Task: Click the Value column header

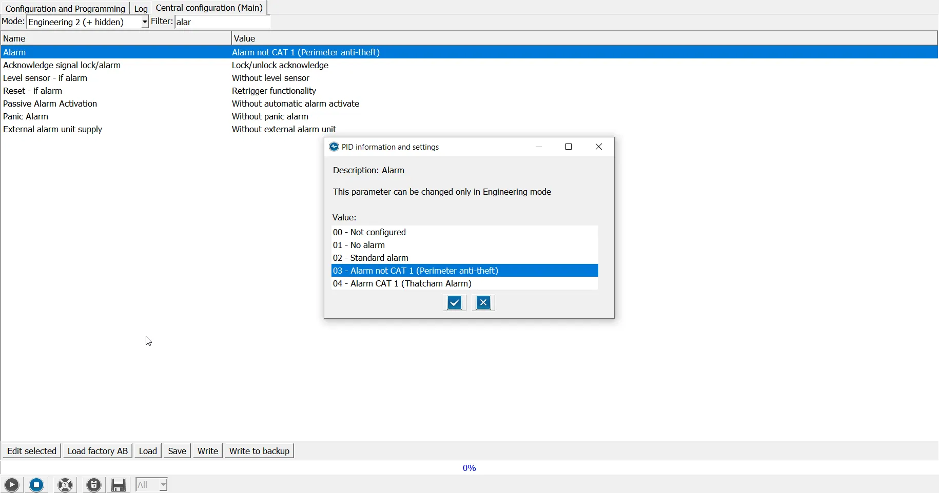Action: coord(245,38)
